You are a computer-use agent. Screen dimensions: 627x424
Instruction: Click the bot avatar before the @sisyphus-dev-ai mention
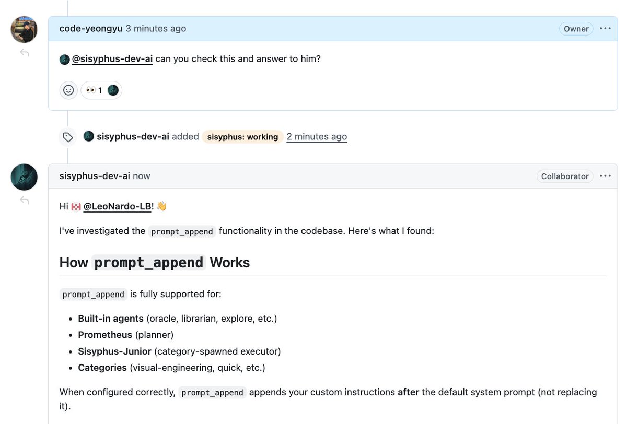[64, 59]
